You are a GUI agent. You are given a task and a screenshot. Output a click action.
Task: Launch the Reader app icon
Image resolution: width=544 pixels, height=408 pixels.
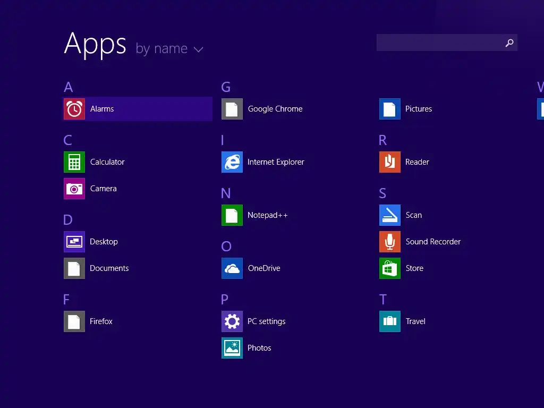click(x=390, y=162)
